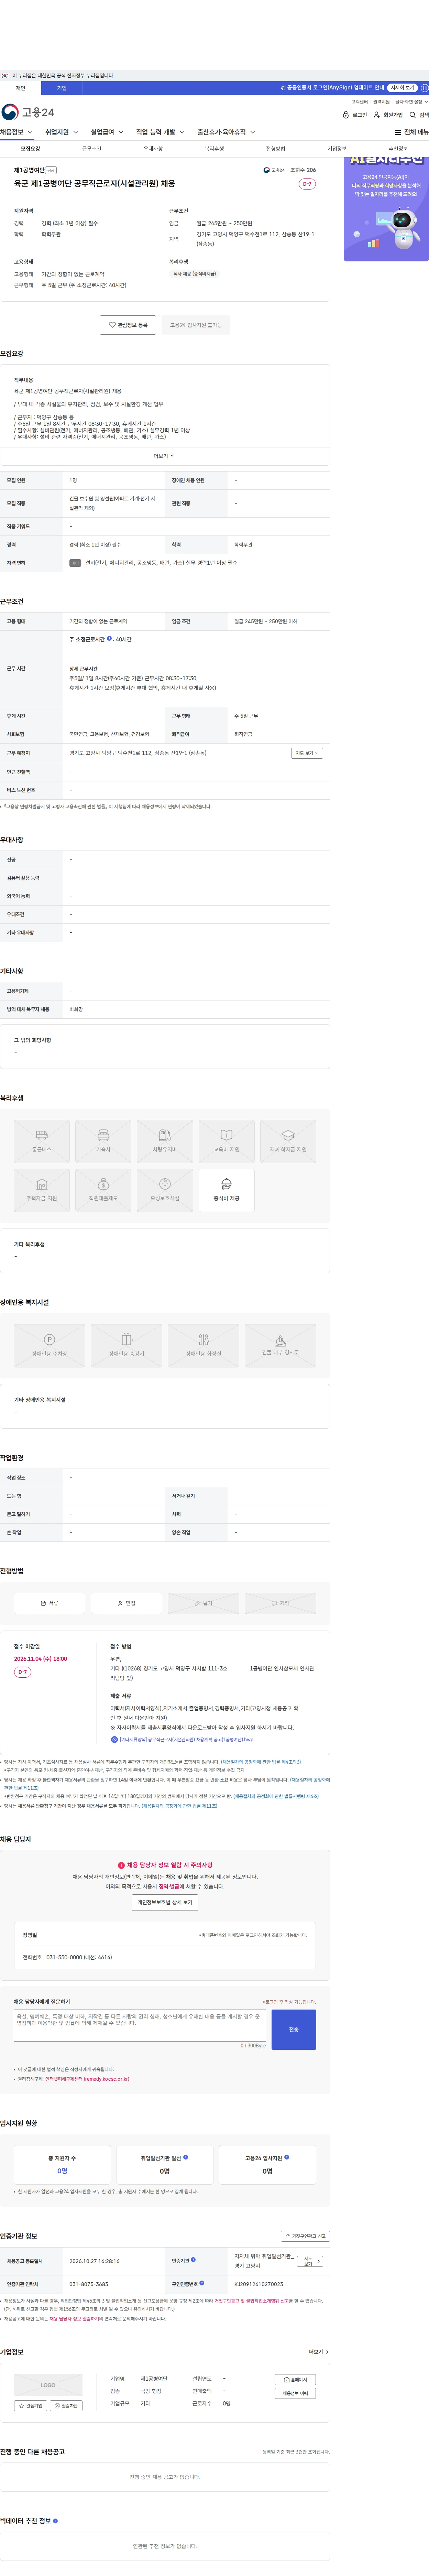The height and width of the screenshot is (2576, 429).
Task: Open 지도 보기 in 근무 예정지 row
Action: (307, 753)
